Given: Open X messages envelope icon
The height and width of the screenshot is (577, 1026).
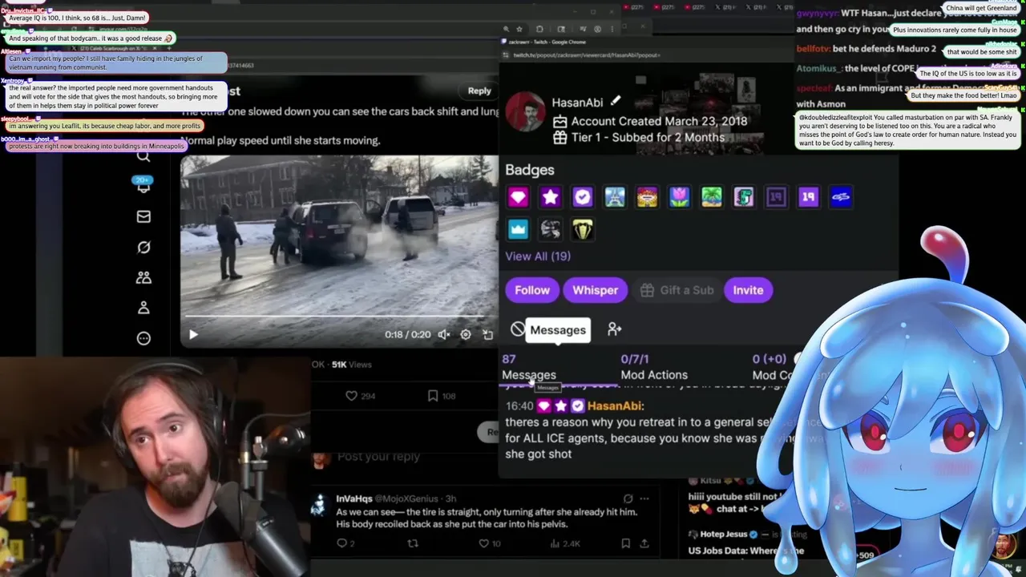Looking at the screenshot, I should [x=143, y=216].
